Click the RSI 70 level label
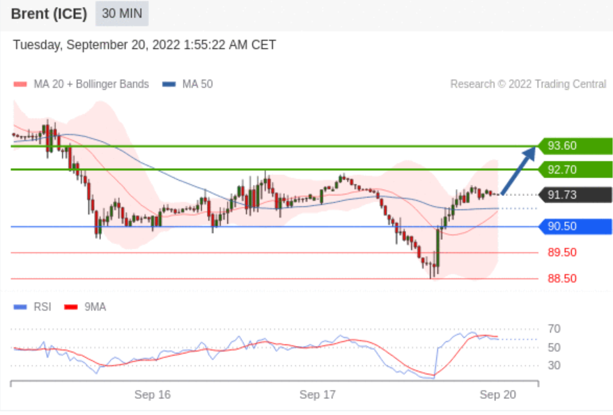Image resolution: width=613 pixels, height=415 pixels. point(554,329)
